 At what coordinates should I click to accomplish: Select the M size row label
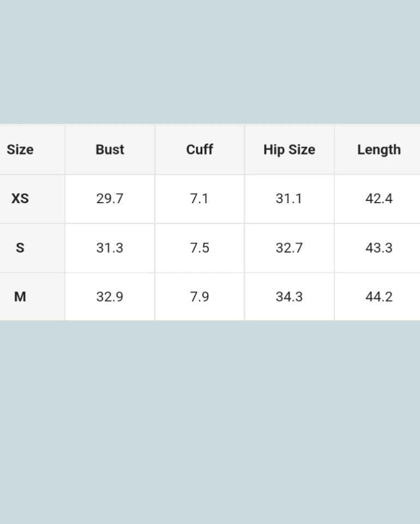[20, 297]
